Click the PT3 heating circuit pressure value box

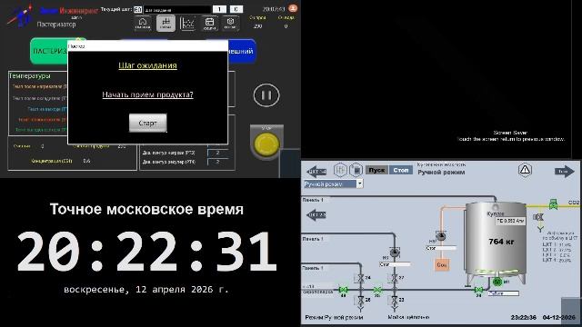218,153
